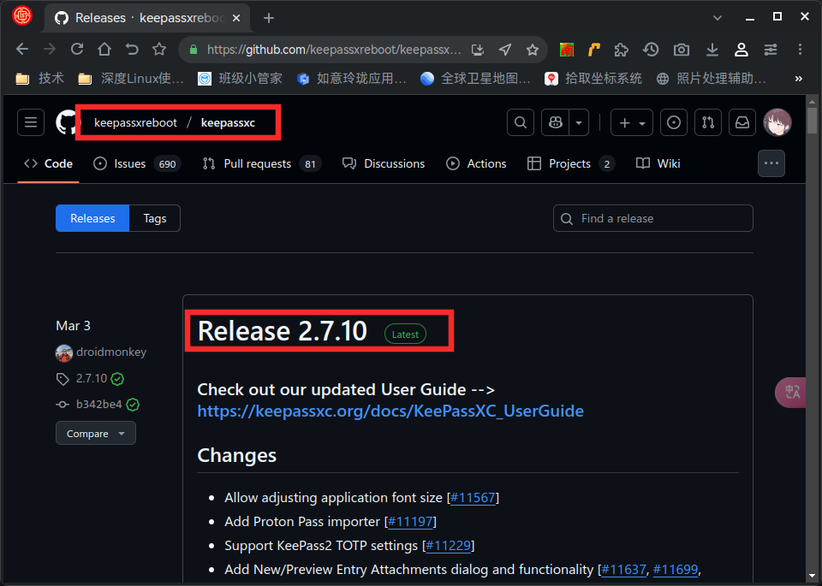The height and width of the screenshot is (586, 822).
Task: Open the keepassxreboot owner link
Action: point(136,122)
